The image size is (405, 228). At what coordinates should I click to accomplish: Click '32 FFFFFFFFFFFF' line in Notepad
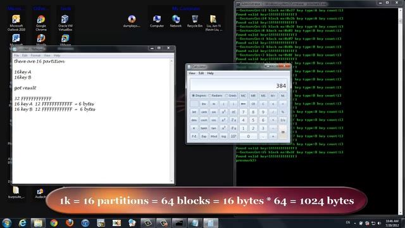click(x=33, y=99)
